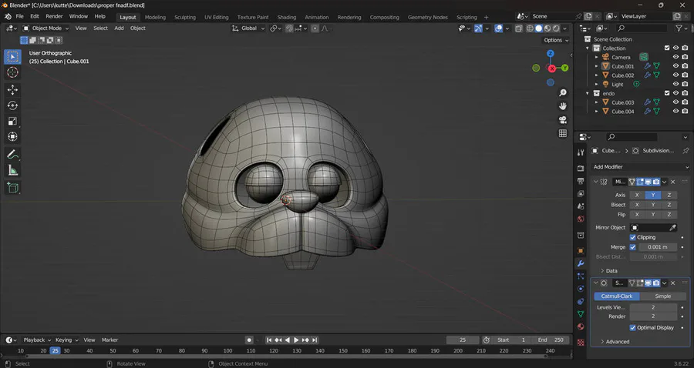Disable Cube.003 in renders via camera icon

point(685,102)
